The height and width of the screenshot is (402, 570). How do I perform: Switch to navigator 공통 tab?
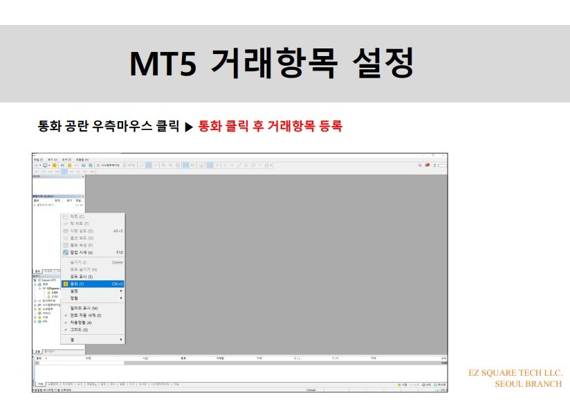37,351
